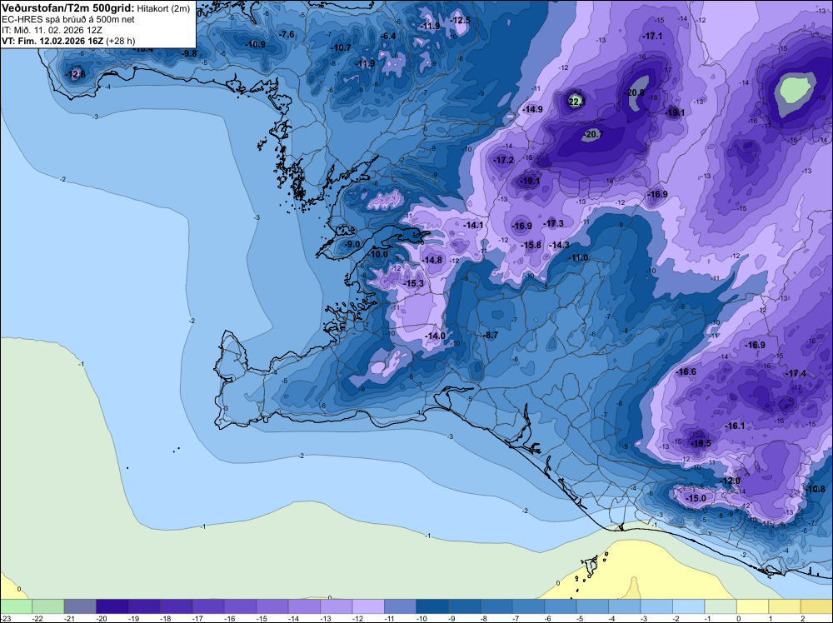Screen dimensions: 833x623
Task: Click the -12.0 temperature value
Action: [730, 481]
